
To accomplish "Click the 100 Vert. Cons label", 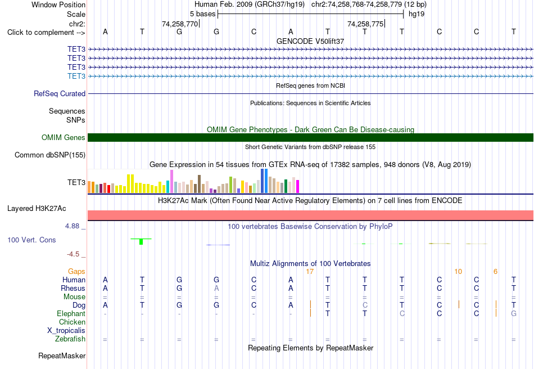I will (31, 240).
